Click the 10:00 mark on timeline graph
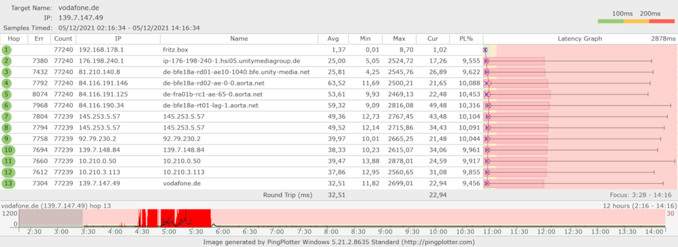Viewport: 678px width, 247px height. (x=438, y=232)
